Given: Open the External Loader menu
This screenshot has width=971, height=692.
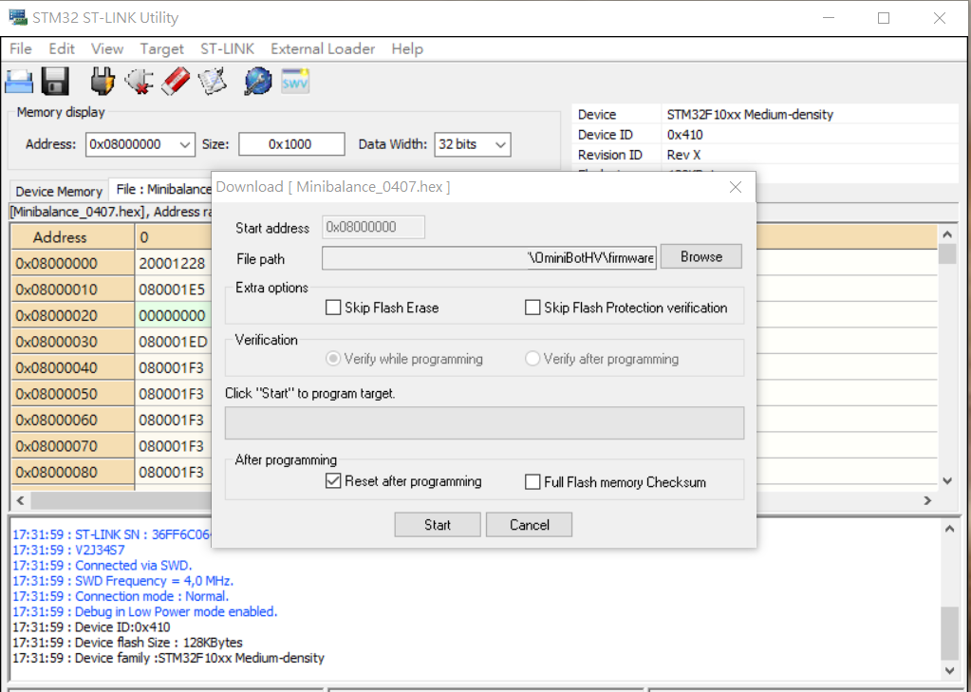Looking at the screenshot, I should tap(323, 49).
